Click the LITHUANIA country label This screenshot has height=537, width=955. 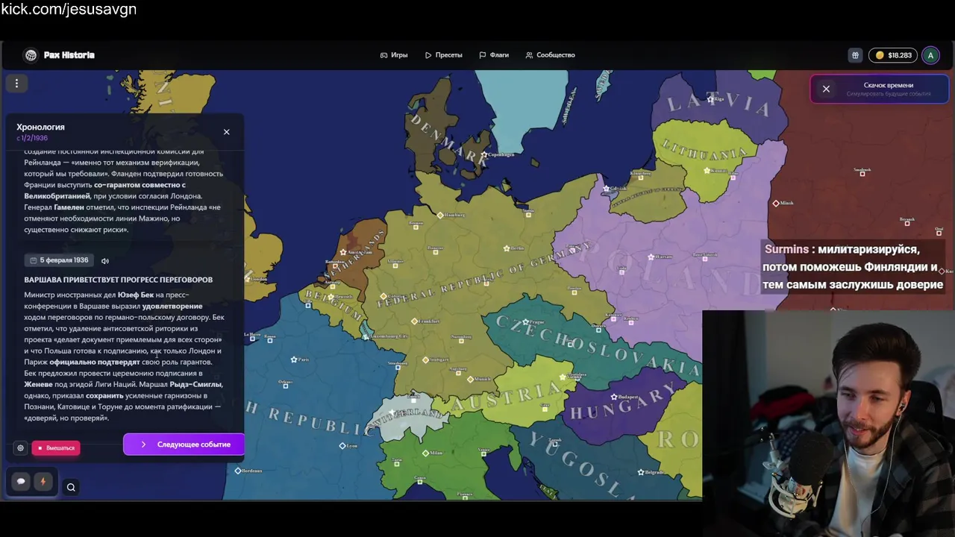[705, 151]
